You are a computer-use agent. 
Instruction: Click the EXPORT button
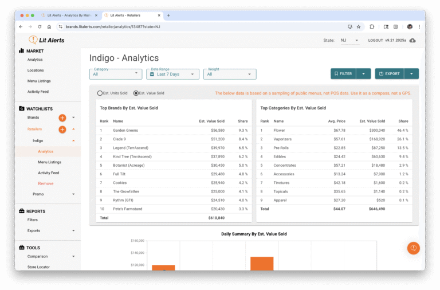390,74
